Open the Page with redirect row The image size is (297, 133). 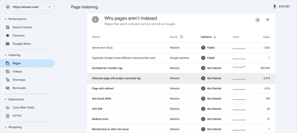[x=181, y=89]
